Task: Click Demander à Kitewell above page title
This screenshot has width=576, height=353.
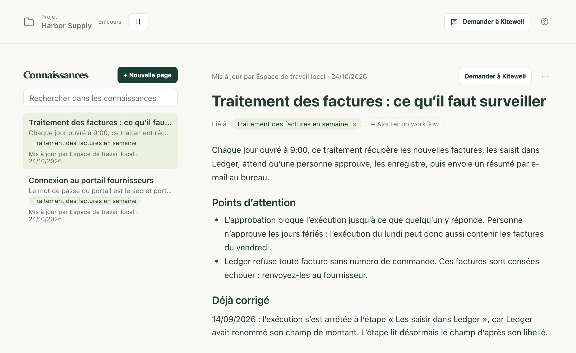Action: tap(495, 76)
